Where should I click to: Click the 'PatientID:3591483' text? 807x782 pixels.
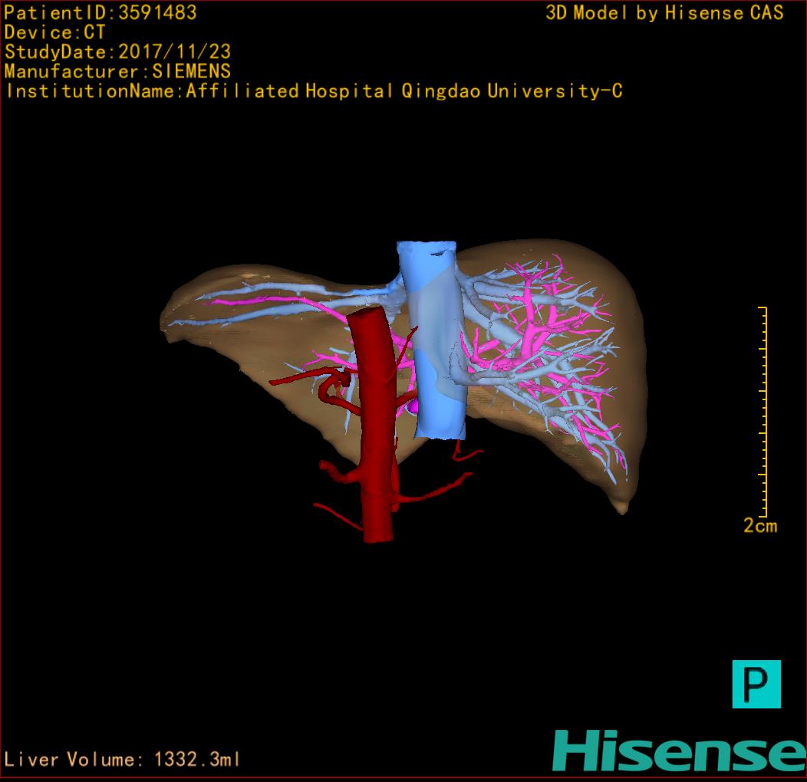tap(100, 12)
